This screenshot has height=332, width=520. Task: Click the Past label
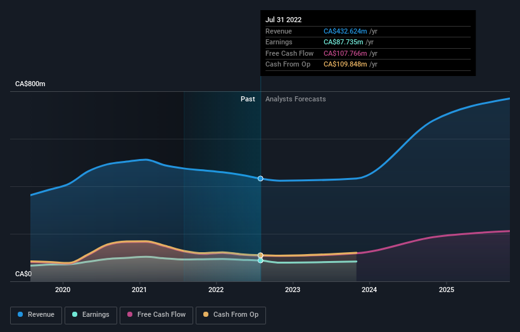point(248,99)
